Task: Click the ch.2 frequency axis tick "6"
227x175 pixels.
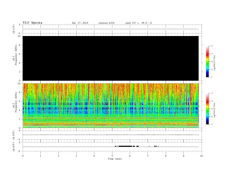Action: click(x=20, y=101)
